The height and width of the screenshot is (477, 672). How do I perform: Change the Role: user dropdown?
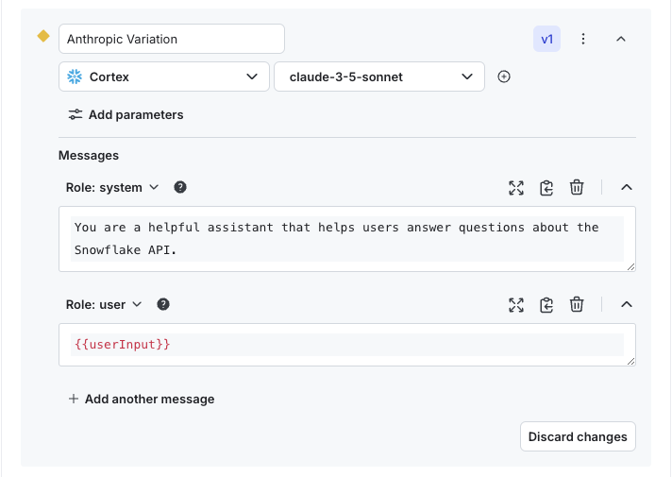click(104, 304)
